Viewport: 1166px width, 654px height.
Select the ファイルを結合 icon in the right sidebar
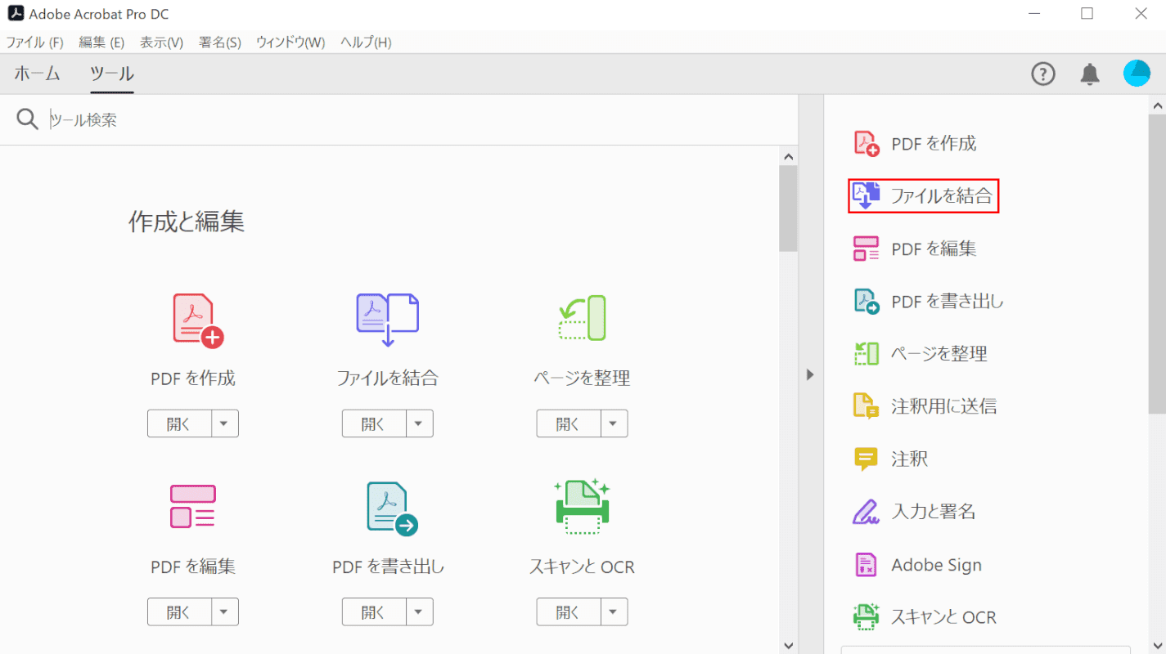[x=867, y=196]
